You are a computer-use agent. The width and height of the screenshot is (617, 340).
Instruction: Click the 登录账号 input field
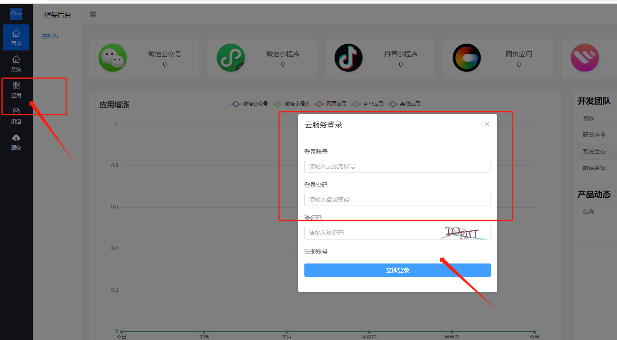(x=398, y=166)
